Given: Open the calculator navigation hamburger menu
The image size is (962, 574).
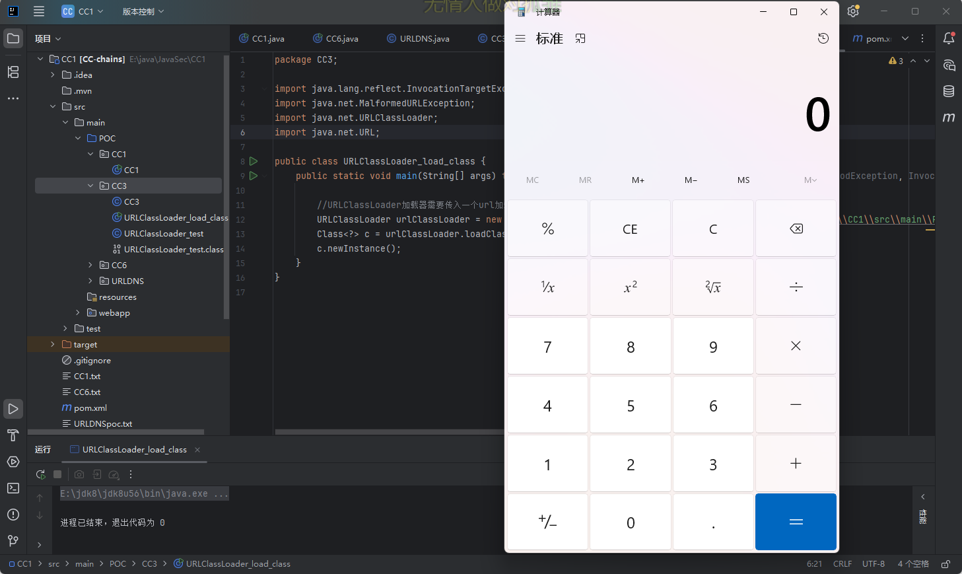Looking at the screenshot, I should click(520, 38).
